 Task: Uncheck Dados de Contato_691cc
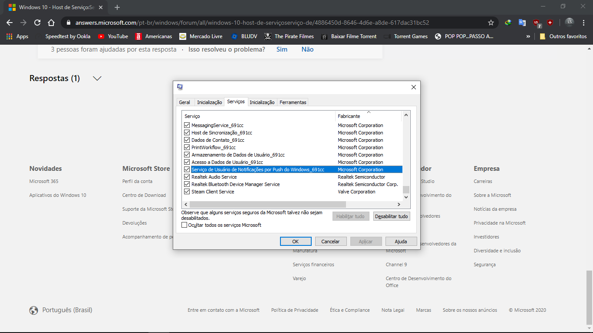point(187,140)
